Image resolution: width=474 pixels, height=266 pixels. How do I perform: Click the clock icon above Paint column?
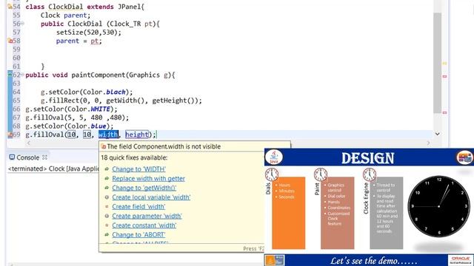click(321, 174)
